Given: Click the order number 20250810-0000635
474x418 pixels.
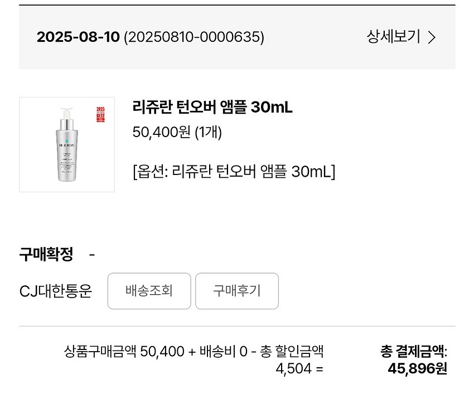Looking at the screenshot, I should 193,38.
